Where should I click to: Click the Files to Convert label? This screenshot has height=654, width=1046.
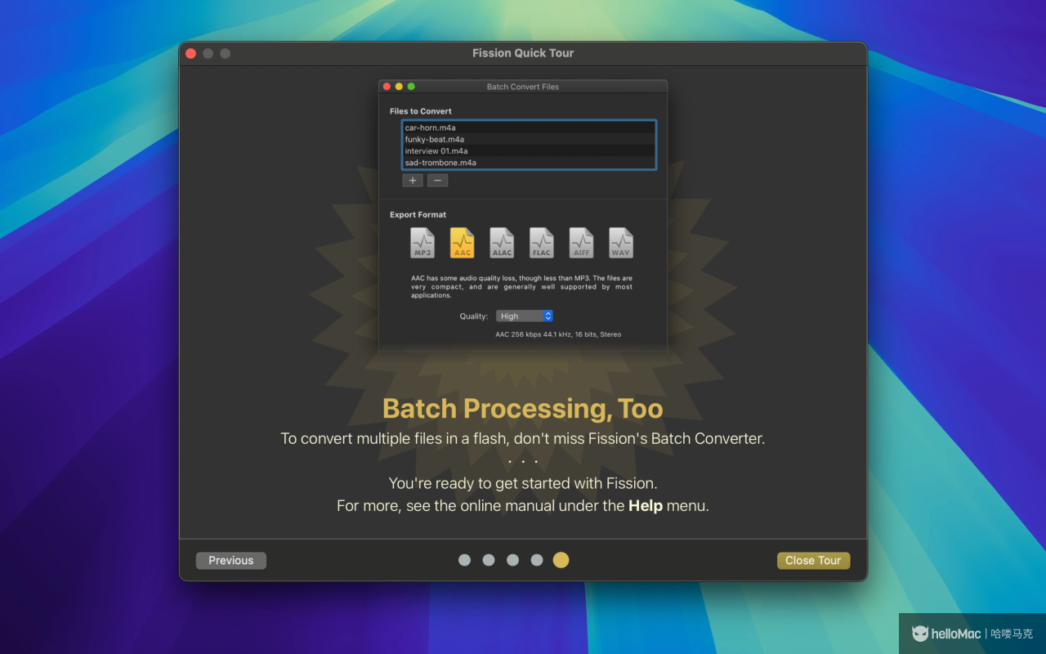pos(421,111)
